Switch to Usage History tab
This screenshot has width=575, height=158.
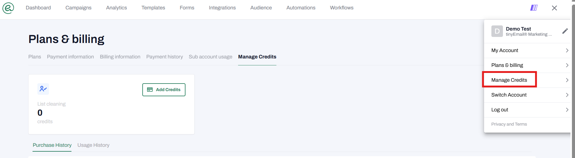[x=93, y=145]
